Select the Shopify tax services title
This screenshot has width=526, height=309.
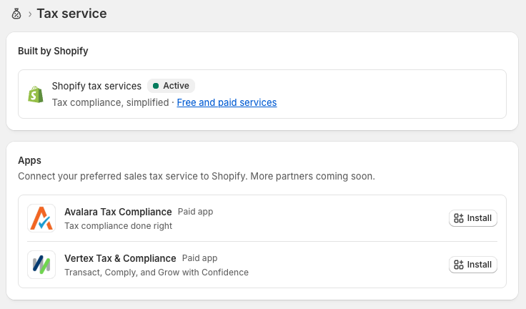(96, 86)
